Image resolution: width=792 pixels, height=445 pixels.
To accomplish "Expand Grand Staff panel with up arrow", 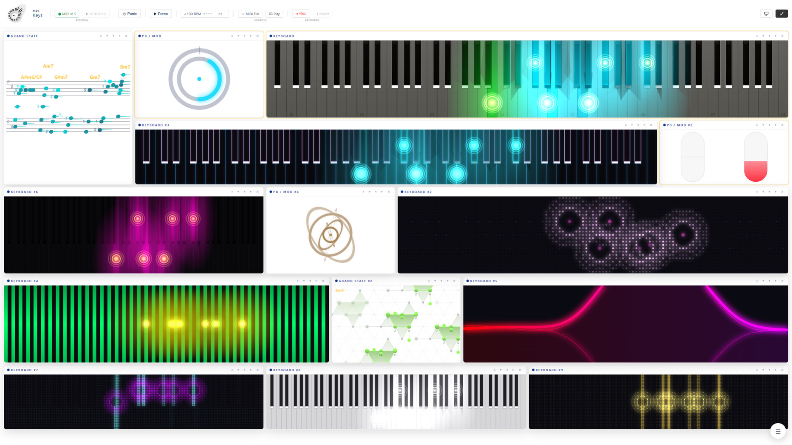I will (x=101, y=36).
